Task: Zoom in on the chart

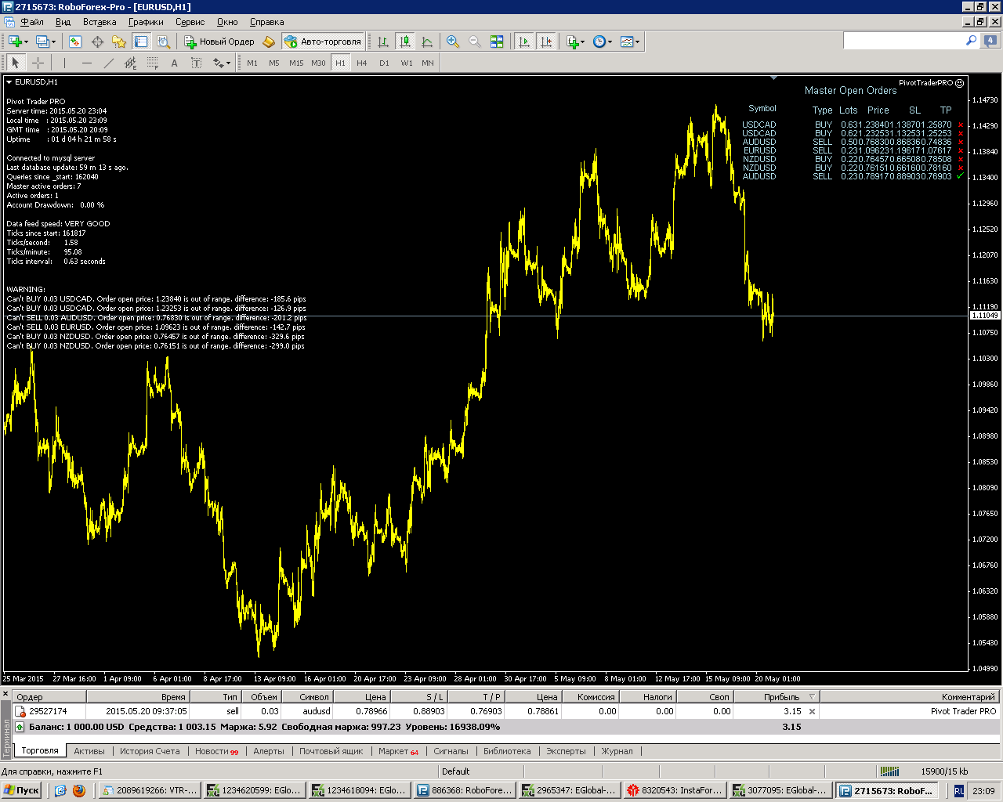Action: [453, 42]
